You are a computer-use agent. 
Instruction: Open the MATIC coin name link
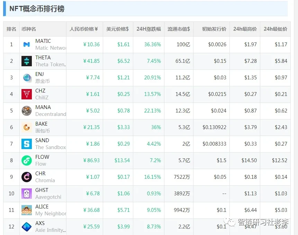(43, 41)
